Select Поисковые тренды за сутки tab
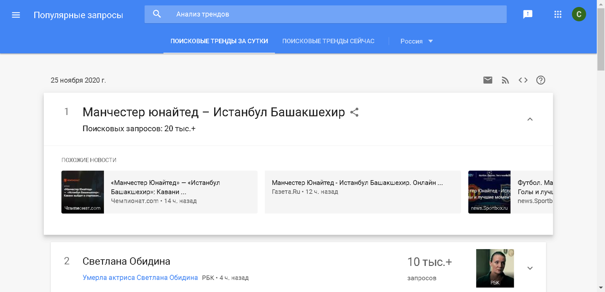This screenshot has width=605, height=292. (x=219, y=41)
